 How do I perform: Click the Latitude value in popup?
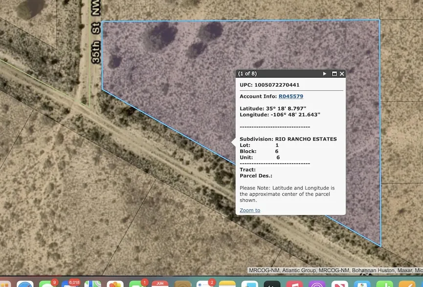pyautogui.click(x=286, y=108)
